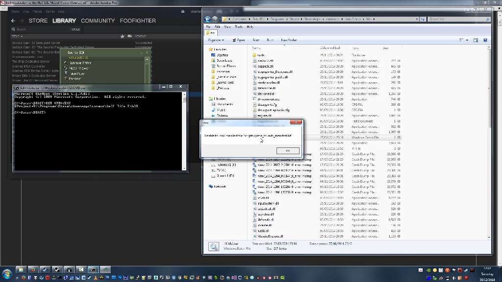
Task: Click OK in the error dialog
Action: (x=287, y=151)
